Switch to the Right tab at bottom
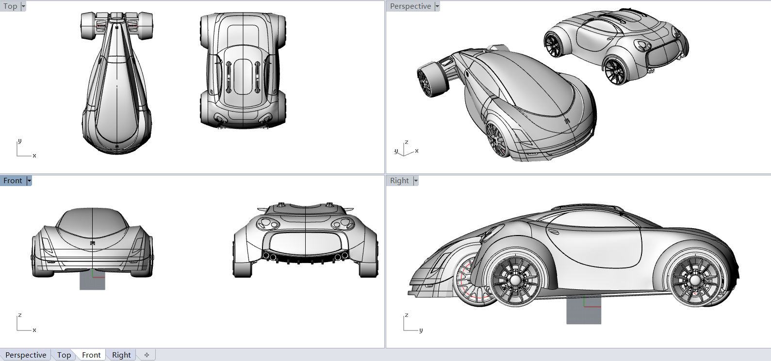The height and width of the screenshot is (361, 771). click(121, 355)
